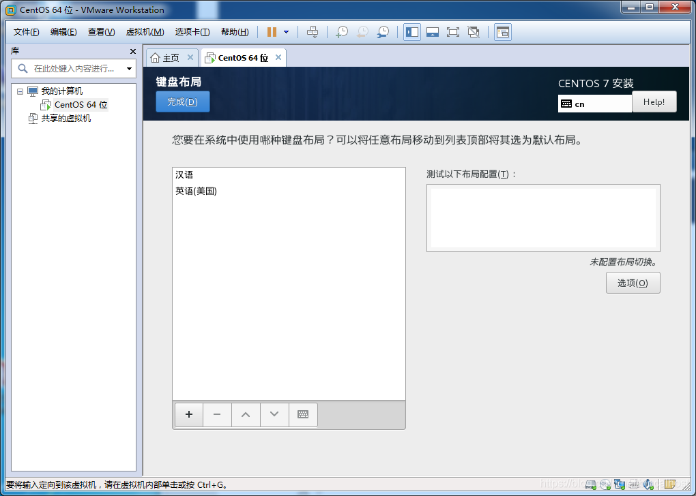Click the keyboard preview layout icon
This screenshot has height=496, width=696.
click(303, 414)
